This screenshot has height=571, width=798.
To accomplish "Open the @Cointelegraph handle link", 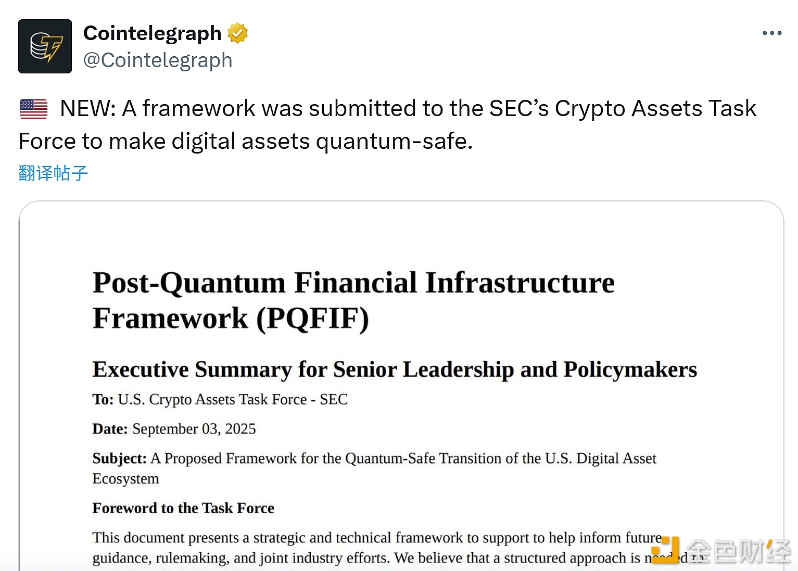I will coord(158,60).
